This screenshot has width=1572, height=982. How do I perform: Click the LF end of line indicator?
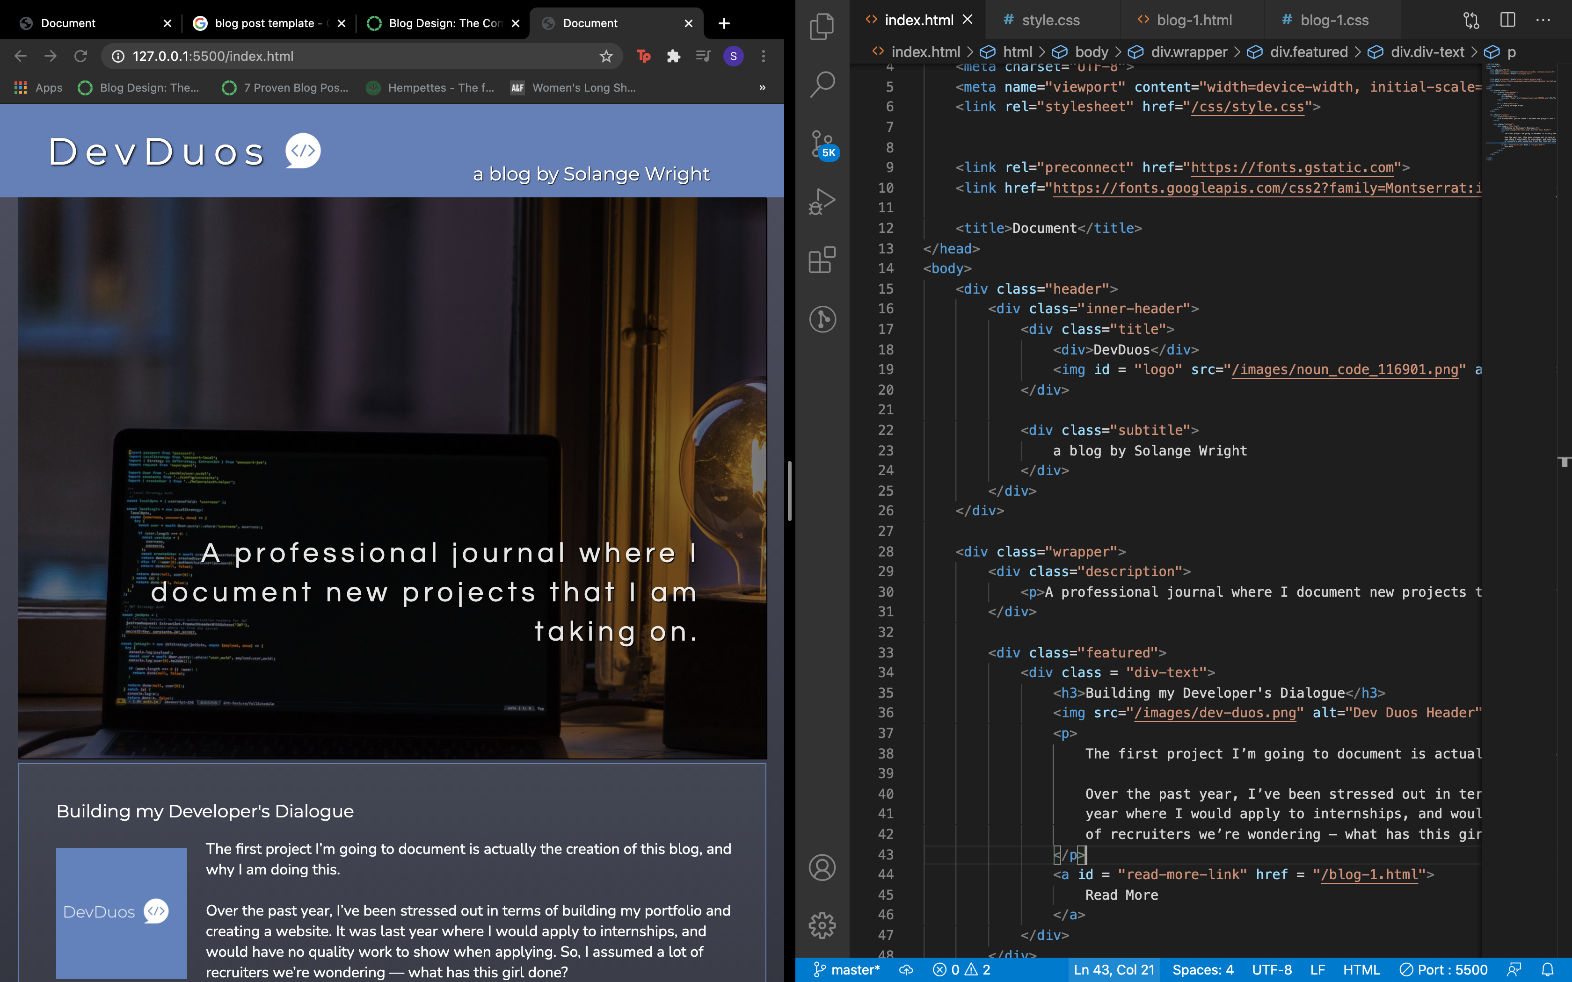[1317, 970]
